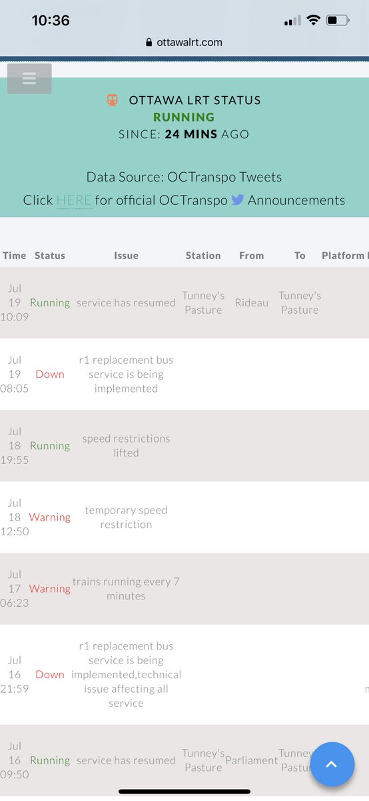Select Running status in Jul 19 10:09 row

coord(50,302)
